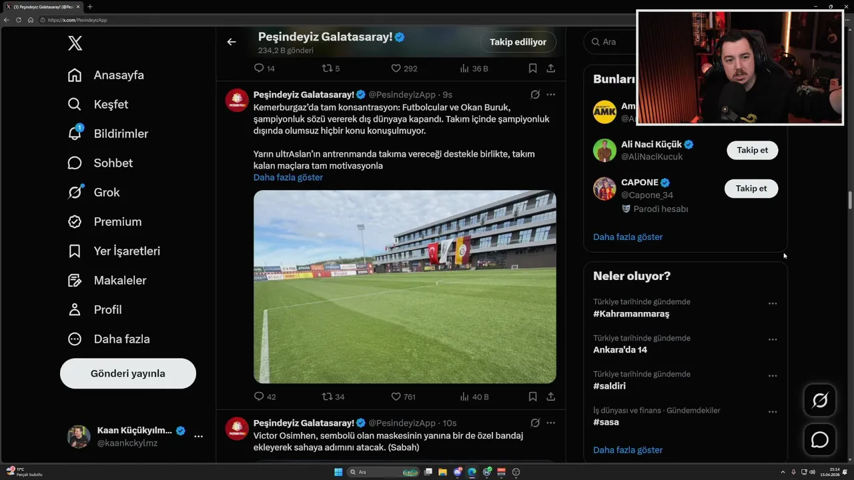This screenshot has height=480, width=854.
Task: Open Grok explain on Osimhen post
Action: click(x=534, y=423)
